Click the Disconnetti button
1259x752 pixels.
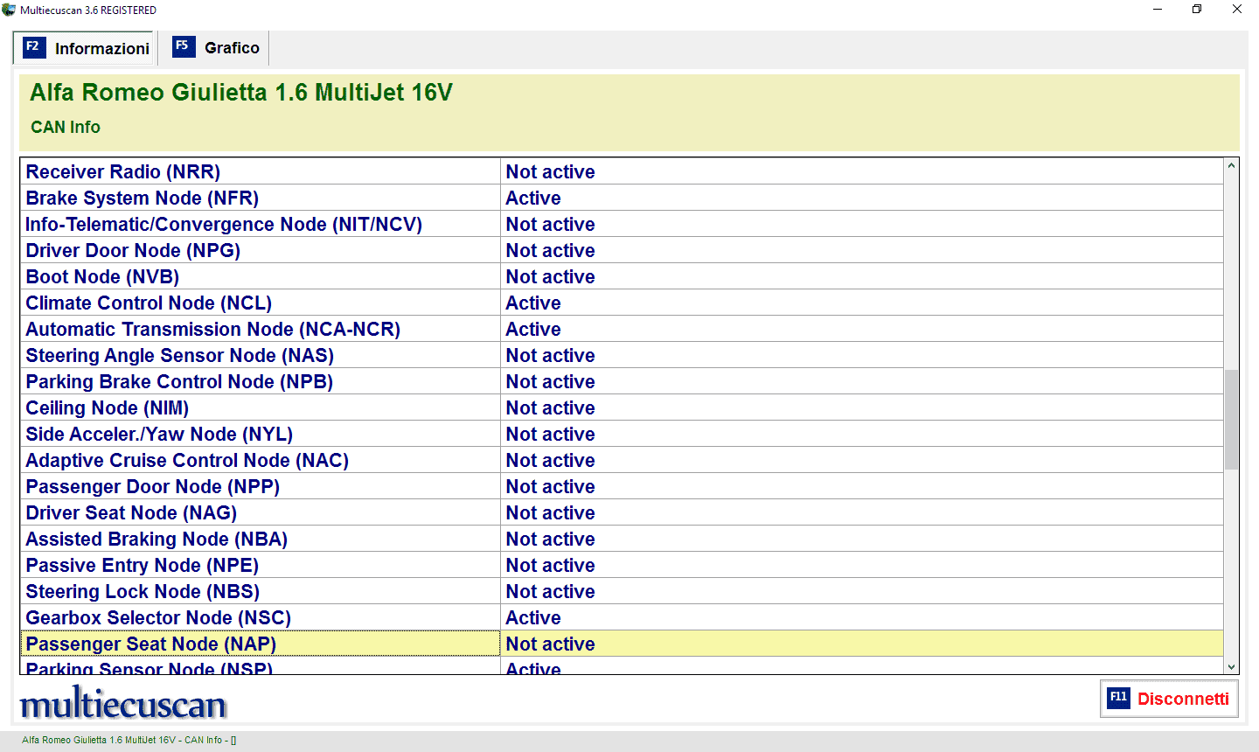click(x=1169, y=699)
